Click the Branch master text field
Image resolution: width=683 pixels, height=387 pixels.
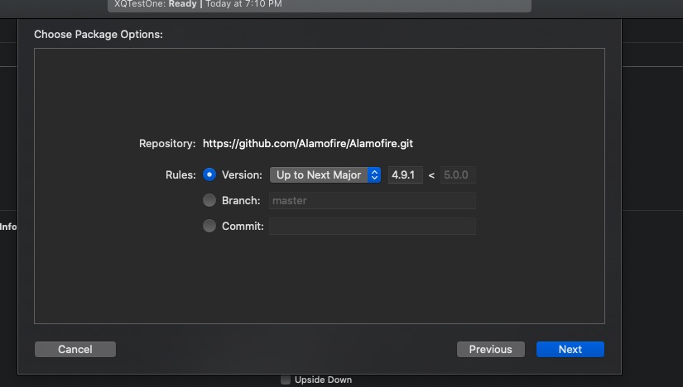tap(373, 200)
